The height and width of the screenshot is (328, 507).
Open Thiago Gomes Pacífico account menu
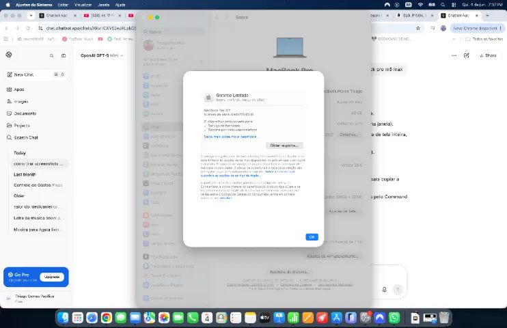click(35, 299)
